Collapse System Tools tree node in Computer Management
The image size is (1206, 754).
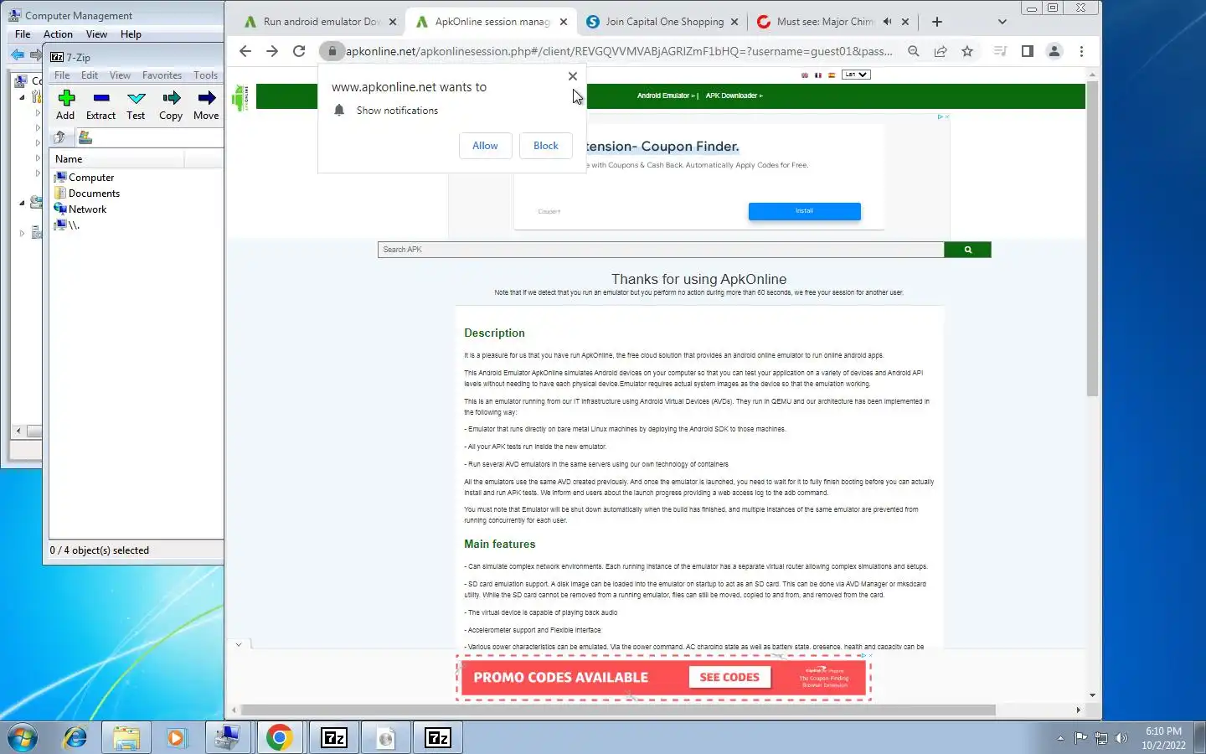pyautogui.click(x=22, y=97)
